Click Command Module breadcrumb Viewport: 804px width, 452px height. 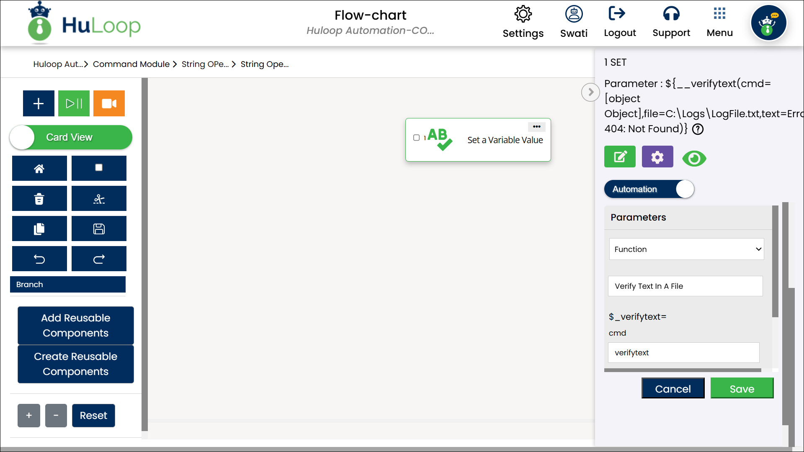click(131, 64)
